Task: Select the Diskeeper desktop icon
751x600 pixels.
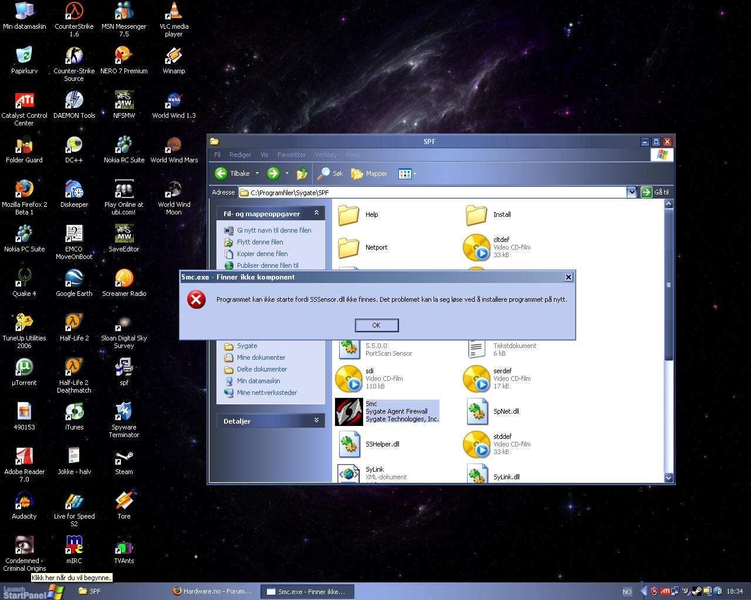Action: coord(74,194)
